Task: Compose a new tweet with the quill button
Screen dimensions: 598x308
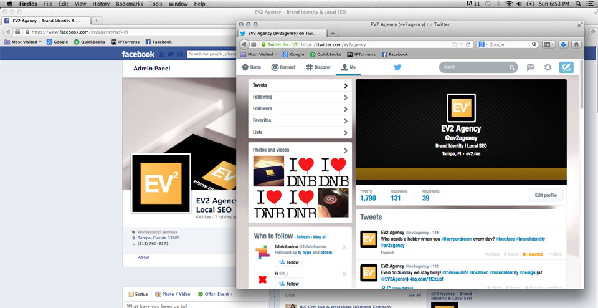Action: tap(566, 67)
